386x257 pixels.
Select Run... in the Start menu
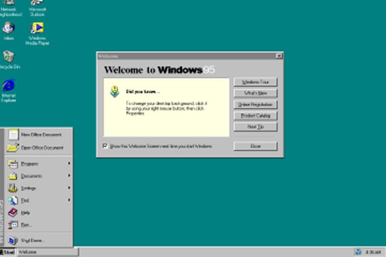(x=39, y=224)
